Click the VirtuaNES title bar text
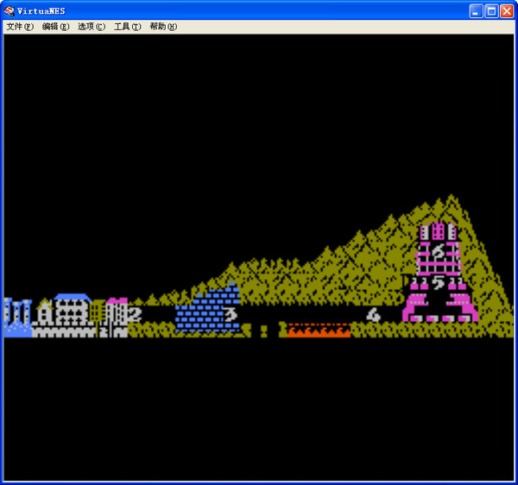 coord(41,11)
